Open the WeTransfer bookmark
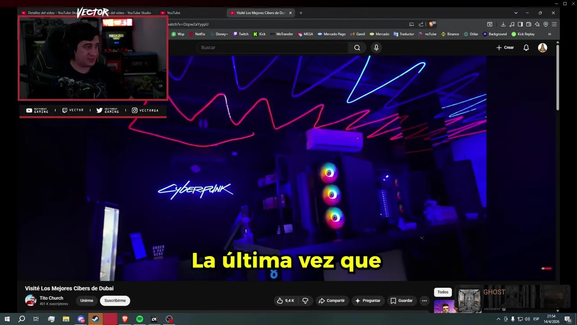This screenshot has width=577, height=325. [281, 34]
